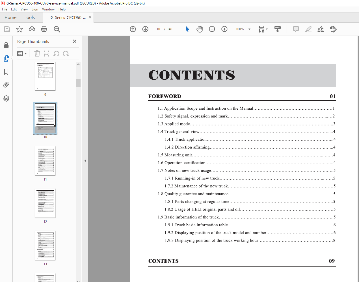Toggle the Page Thumbnails sidebar icon
Image resolution: width=359 pixels, height=282 pixels.
[x=6, y=58]
